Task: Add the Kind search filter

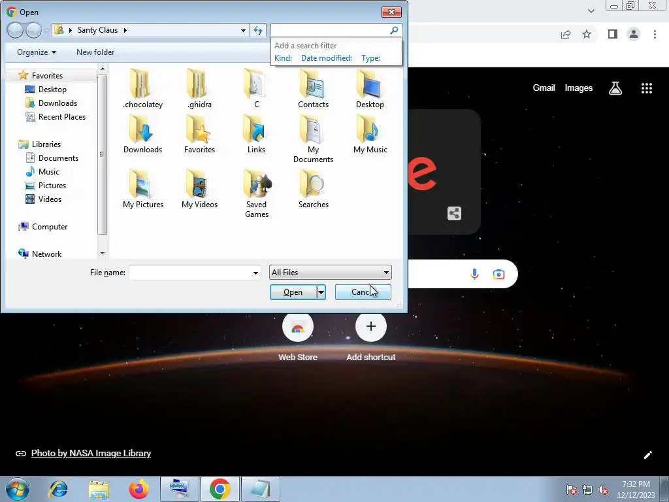Action: [283, 58]
